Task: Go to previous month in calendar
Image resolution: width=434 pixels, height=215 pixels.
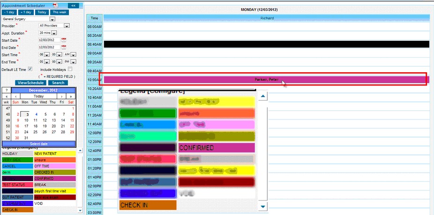Action: [x=16, y=96]
